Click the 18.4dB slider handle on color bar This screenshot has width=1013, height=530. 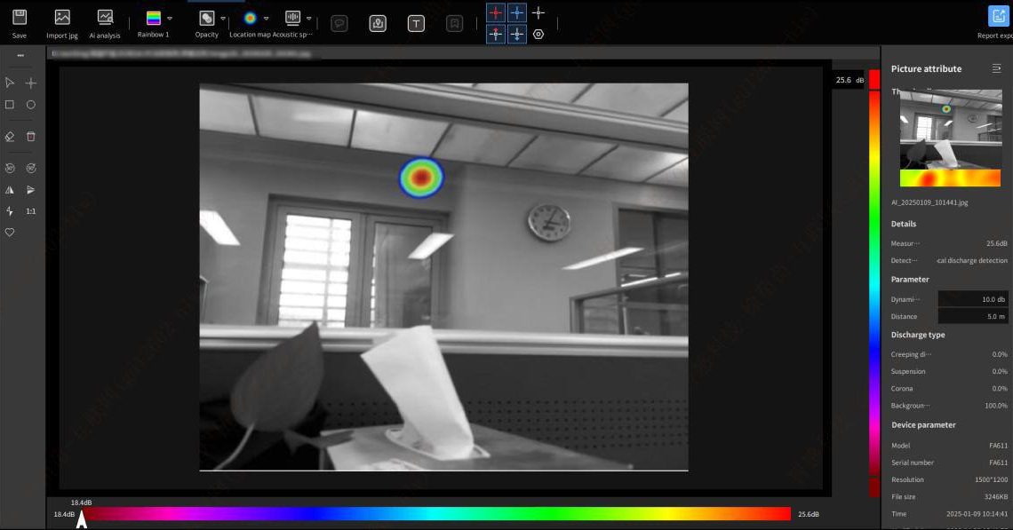point(82,519)
